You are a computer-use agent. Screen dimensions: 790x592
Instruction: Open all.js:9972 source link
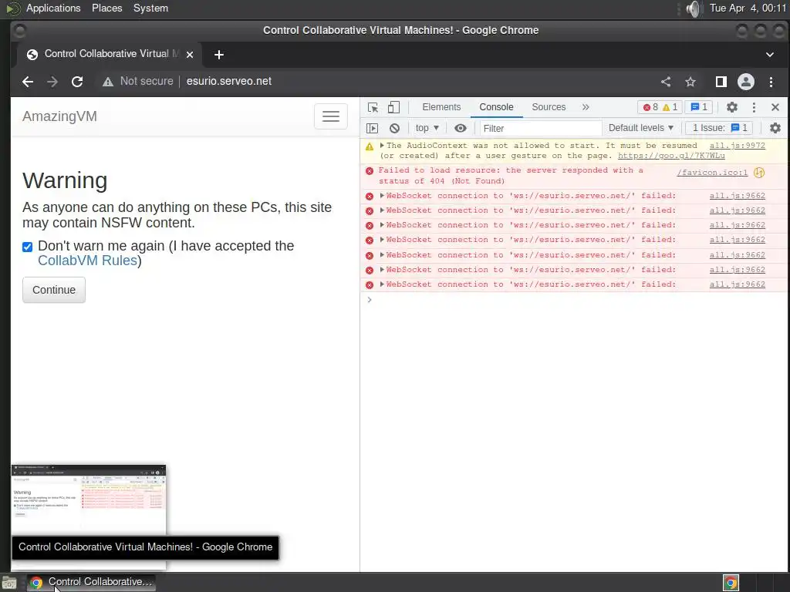(x=737, y=146)
